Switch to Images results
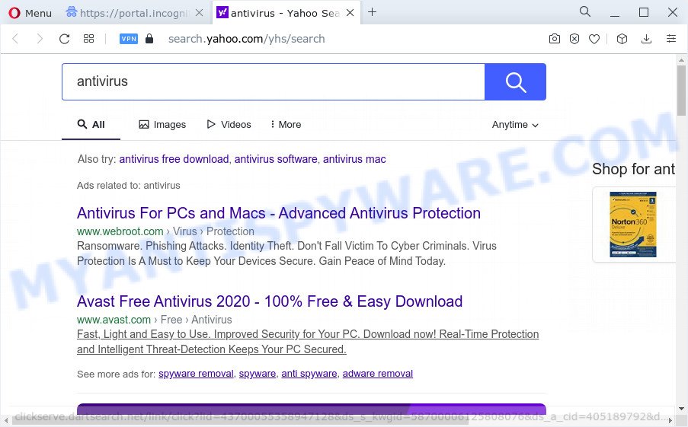The image size is (688, 427). click(162, 125)
